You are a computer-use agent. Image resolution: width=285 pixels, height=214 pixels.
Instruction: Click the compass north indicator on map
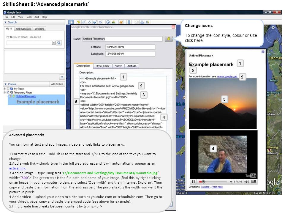click(273, 27)
